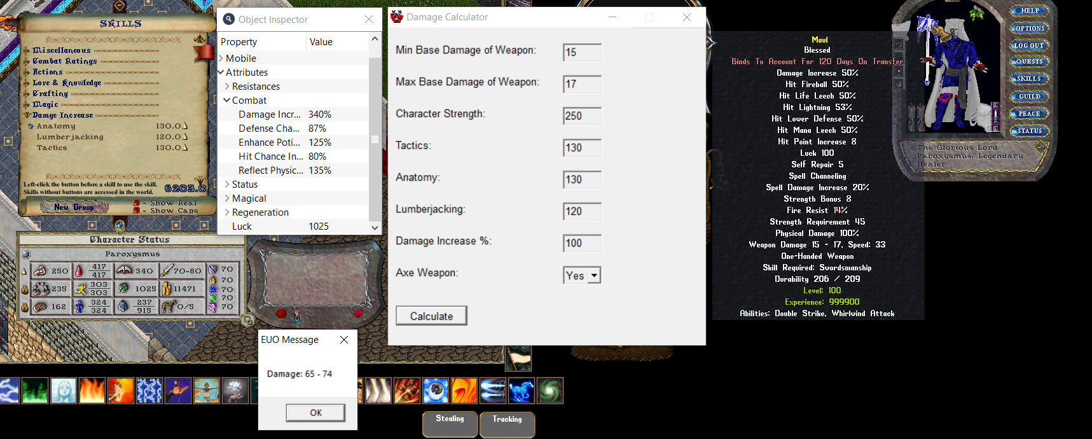Viewport: 1092px width, 439px height.
Task: Click the Damage Increase % input field
Action: click(x=582, y=243)
